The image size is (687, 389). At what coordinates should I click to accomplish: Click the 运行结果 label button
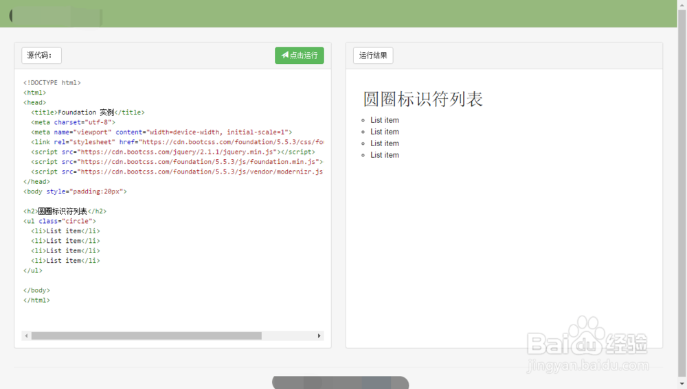pos(373,56)
